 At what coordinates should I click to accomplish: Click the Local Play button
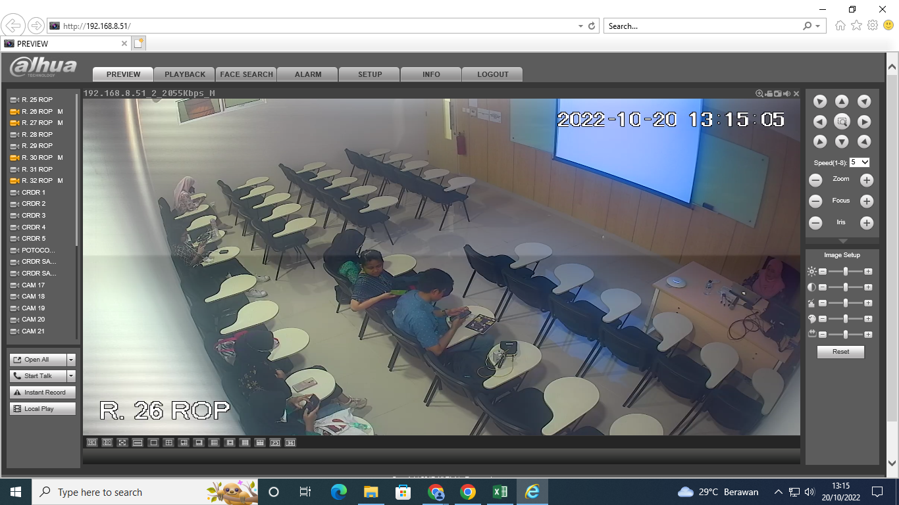click(43, 409)
